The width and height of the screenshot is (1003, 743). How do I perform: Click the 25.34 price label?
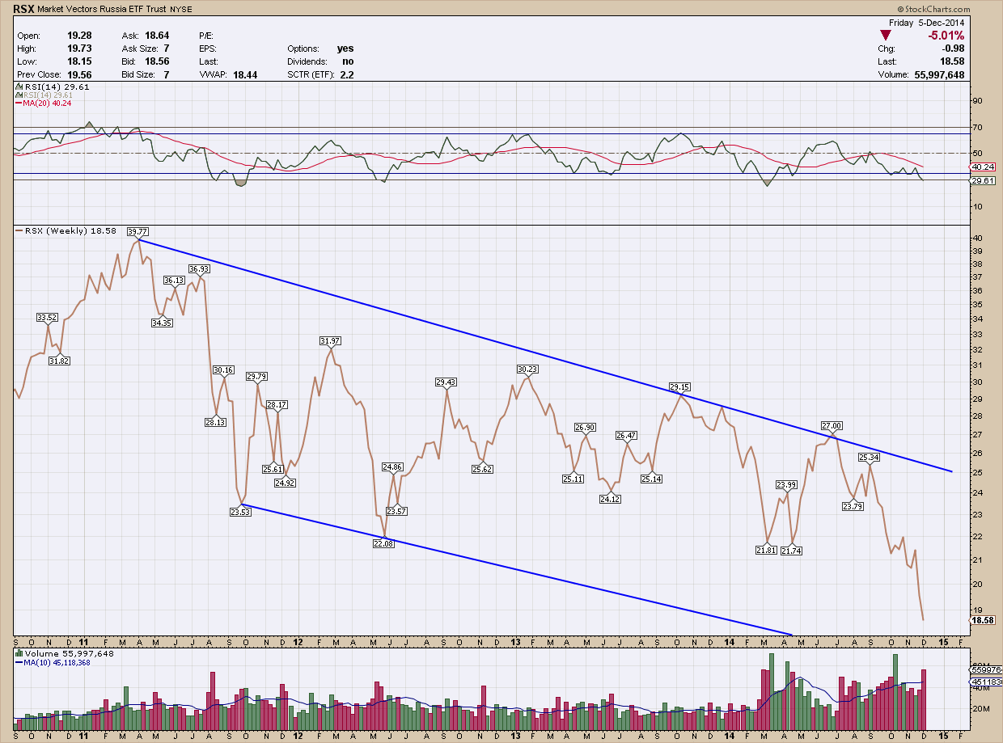coord(869,457)
